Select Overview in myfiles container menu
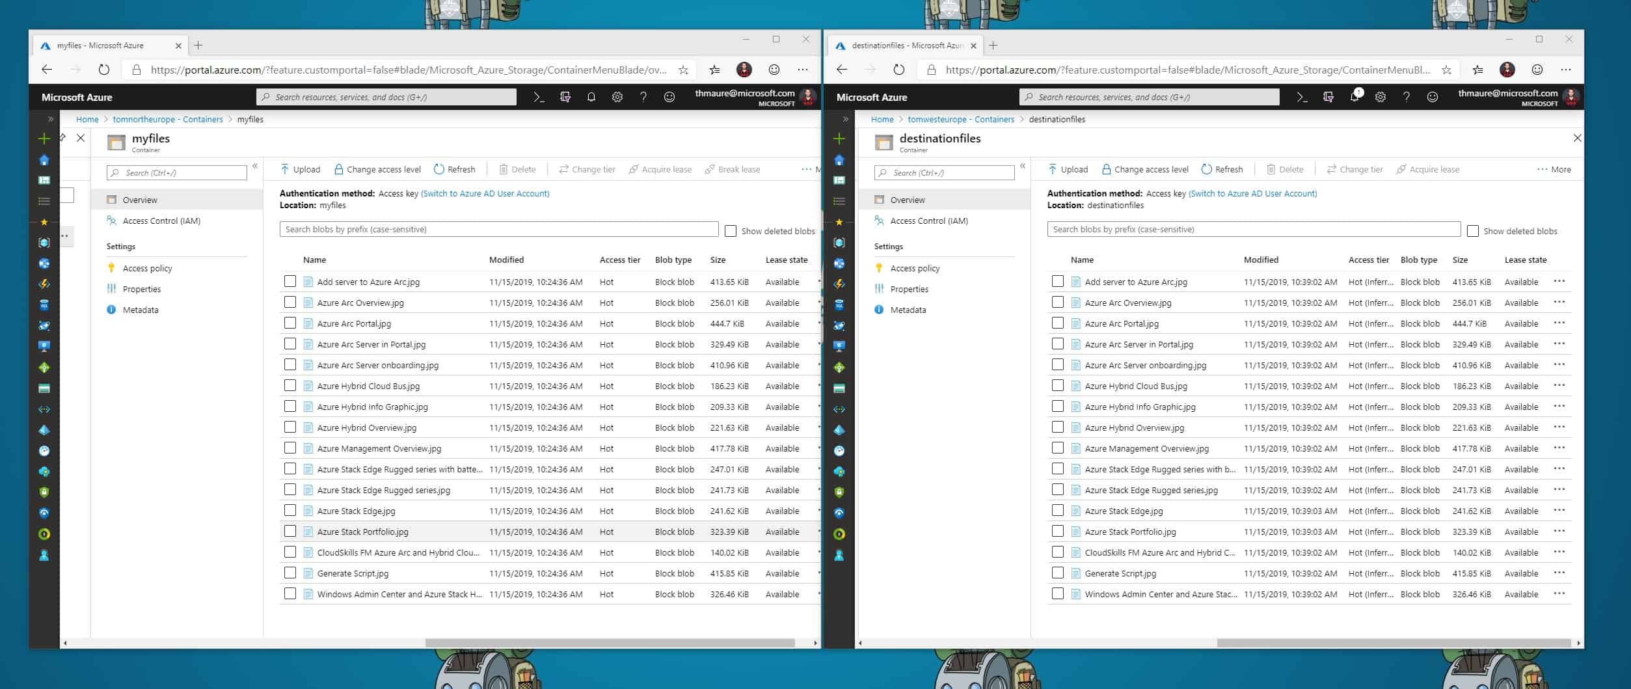The image size is (1631, 689). 177,200
